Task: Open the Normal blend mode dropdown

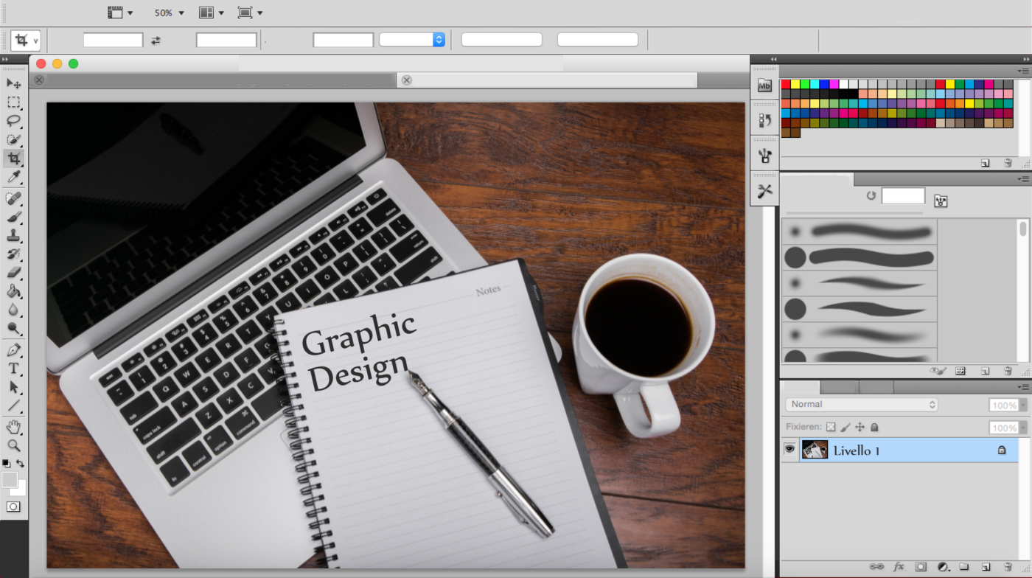Action: tap(861, 405)
